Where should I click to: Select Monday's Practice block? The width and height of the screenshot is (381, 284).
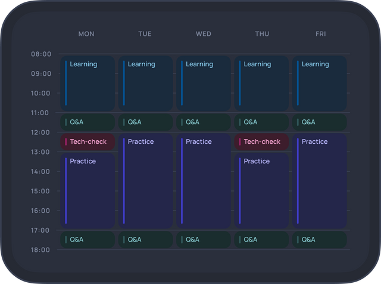[87, 191]
